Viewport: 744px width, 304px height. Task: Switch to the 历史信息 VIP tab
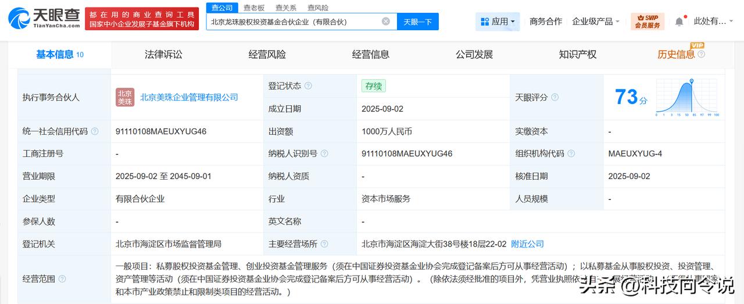pyautogui.click(x=676, y=54)
